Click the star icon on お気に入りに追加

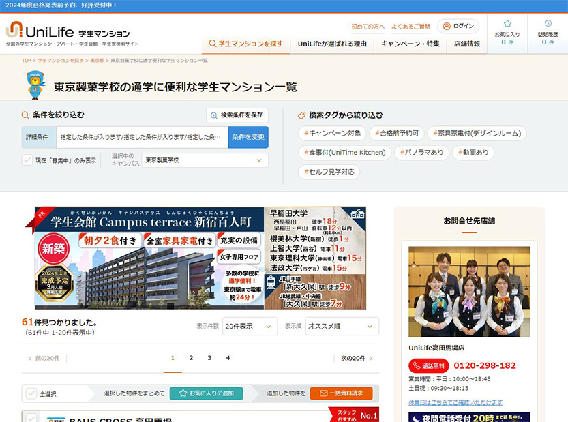point(183,393)
